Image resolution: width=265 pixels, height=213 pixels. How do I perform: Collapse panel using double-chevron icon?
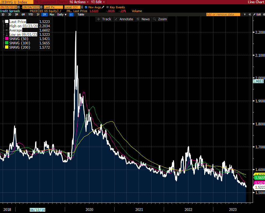pyautogui.click(x=249, y=15)
